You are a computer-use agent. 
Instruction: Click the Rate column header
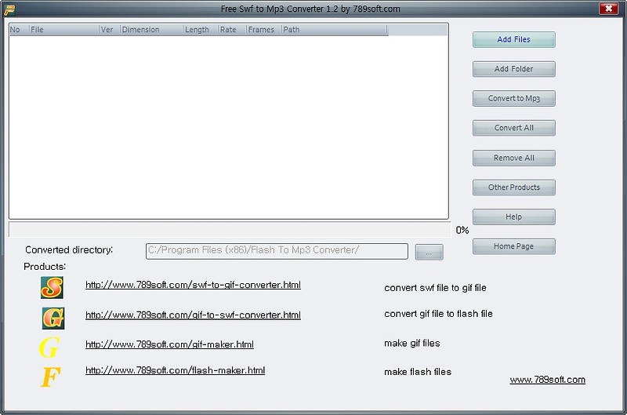232,30
